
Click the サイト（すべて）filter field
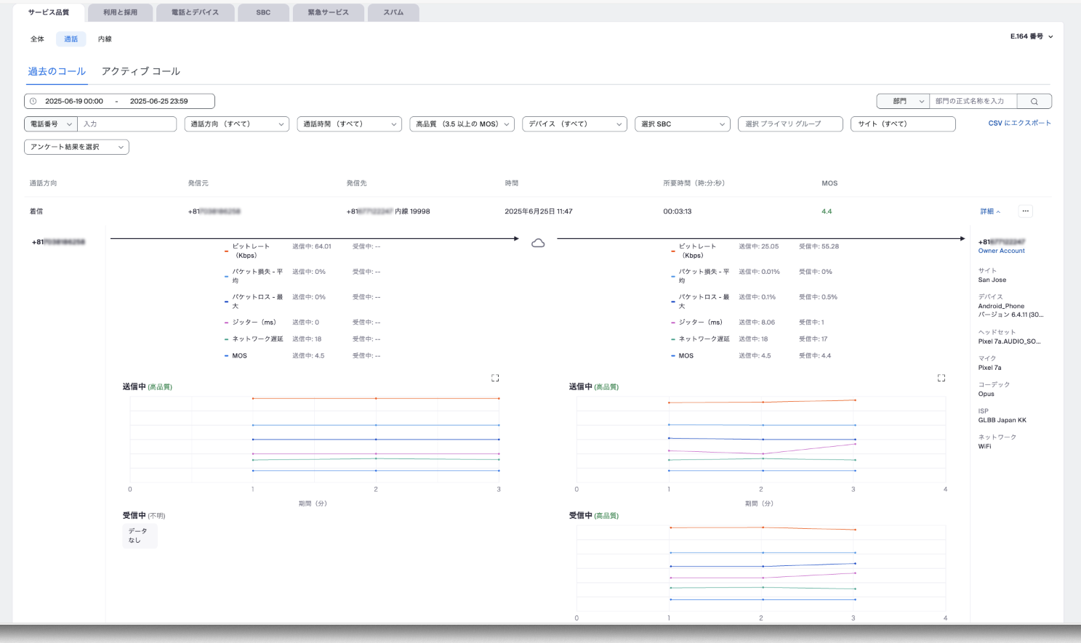[903, 124]
